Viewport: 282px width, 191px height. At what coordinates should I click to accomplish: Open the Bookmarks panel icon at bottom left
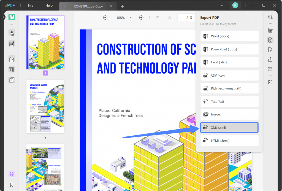point(12,184)
